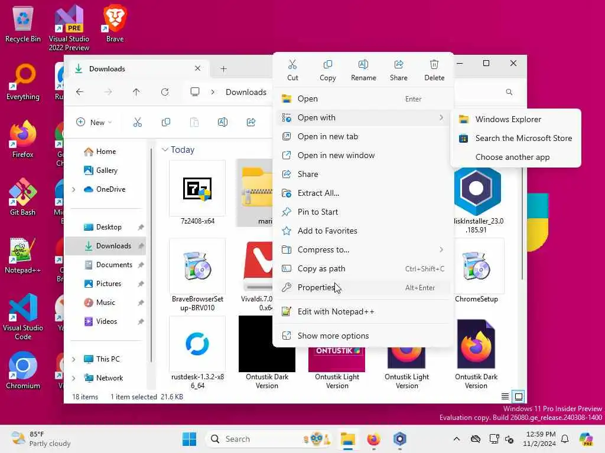
Task: Click the Firefox taskbar icon
Action: [373, 439]
